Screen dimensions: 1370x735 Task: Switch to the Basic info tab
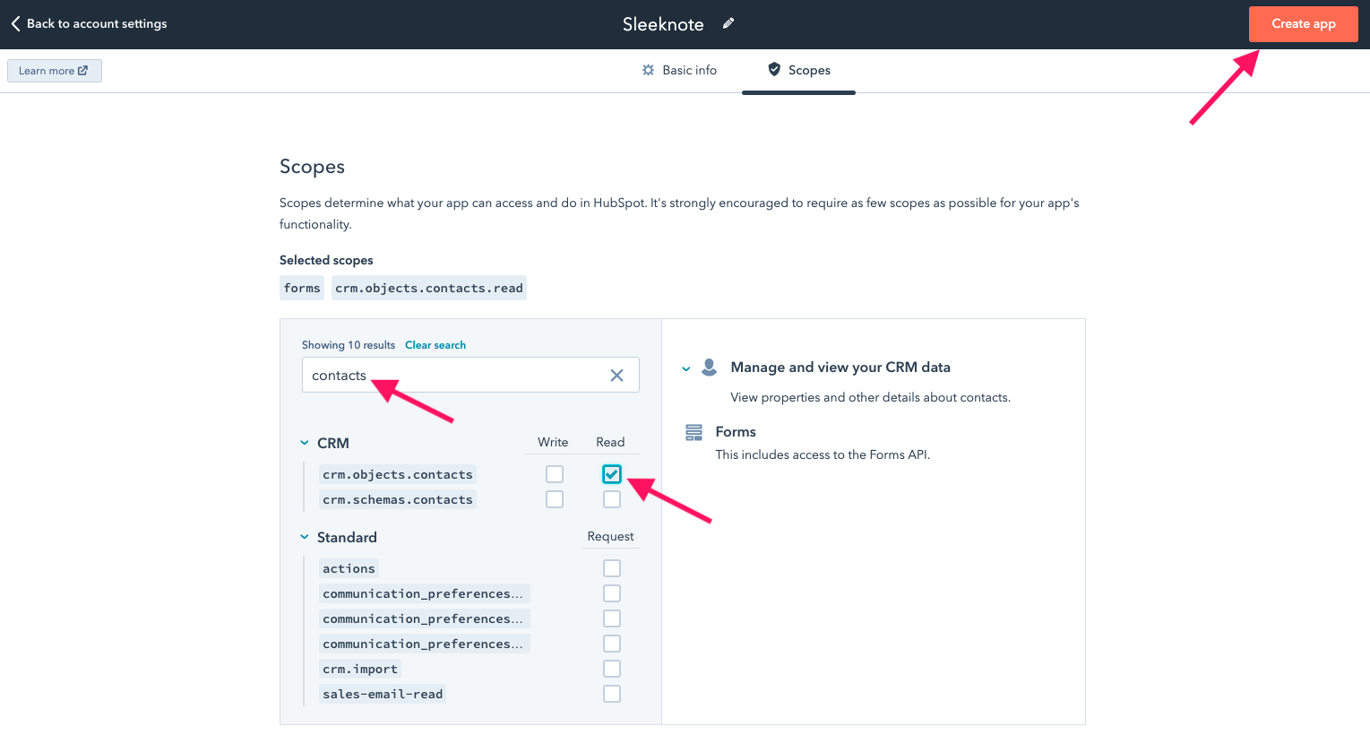(679, 70)
